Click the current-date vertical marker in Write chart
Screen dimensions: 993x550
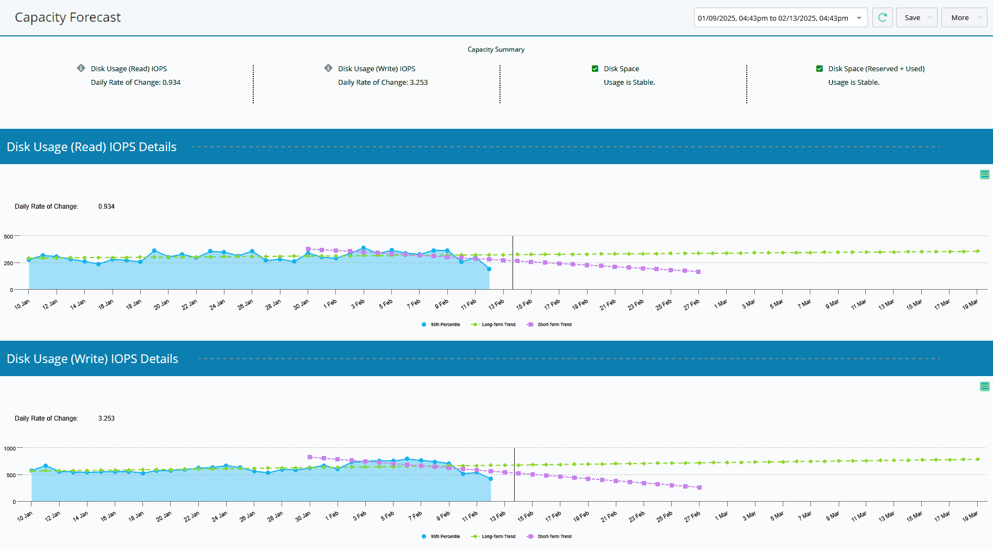click(x=514, y=474)
